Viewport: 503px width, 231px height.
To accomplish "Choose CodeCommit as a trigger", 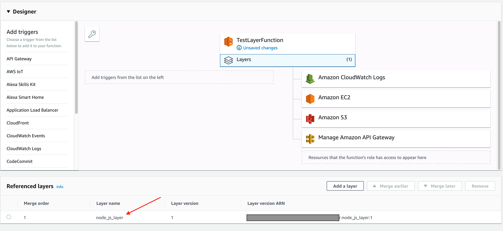I will coord(20,161).
